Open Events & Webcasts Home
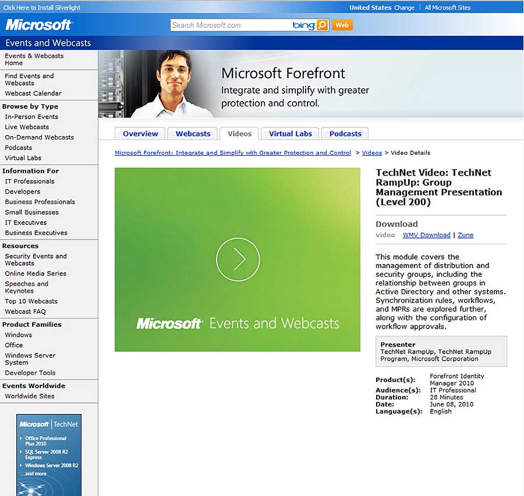The image size is (524, 496). [x=34, y=59]
